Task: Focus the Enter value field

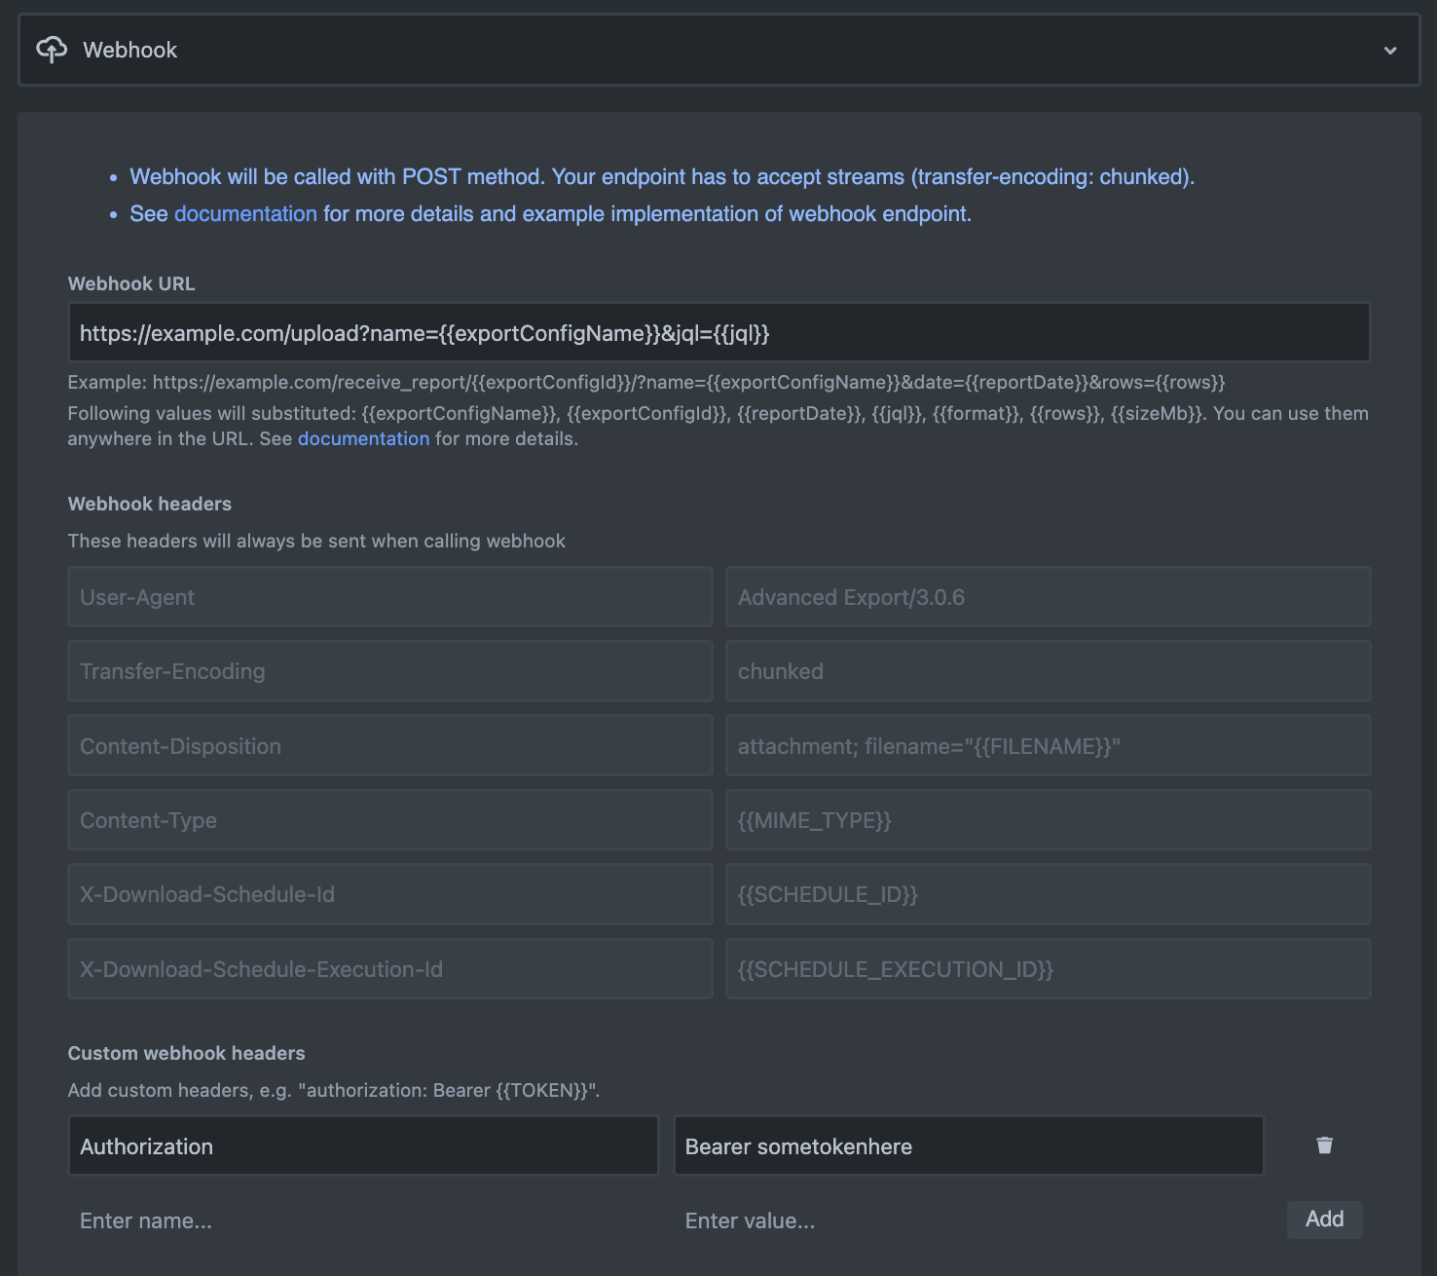Action: [x=969, y=1220]
